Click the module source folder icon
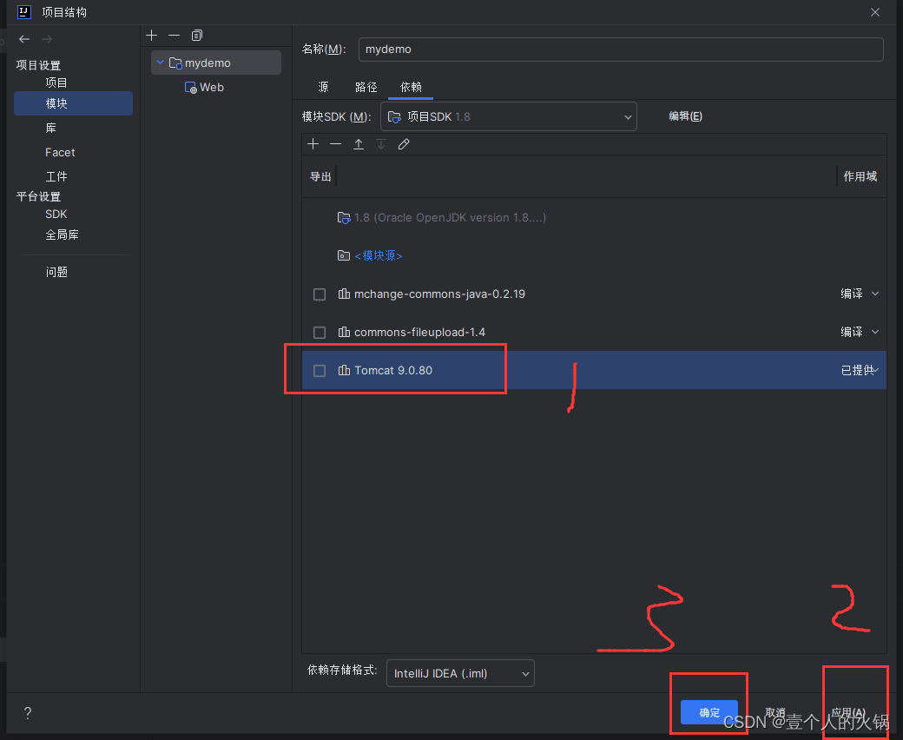Screen dimensions: 903x740 [344, 255]
